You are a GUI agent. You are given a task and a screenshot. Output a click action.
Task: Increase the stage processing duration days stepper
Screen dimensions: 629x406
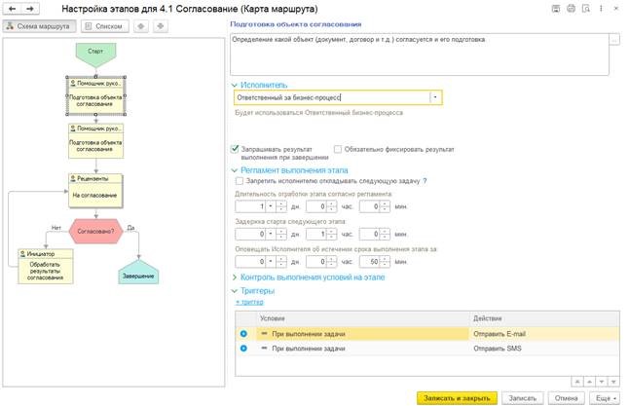pyautogui.click(x=282, y=203)
